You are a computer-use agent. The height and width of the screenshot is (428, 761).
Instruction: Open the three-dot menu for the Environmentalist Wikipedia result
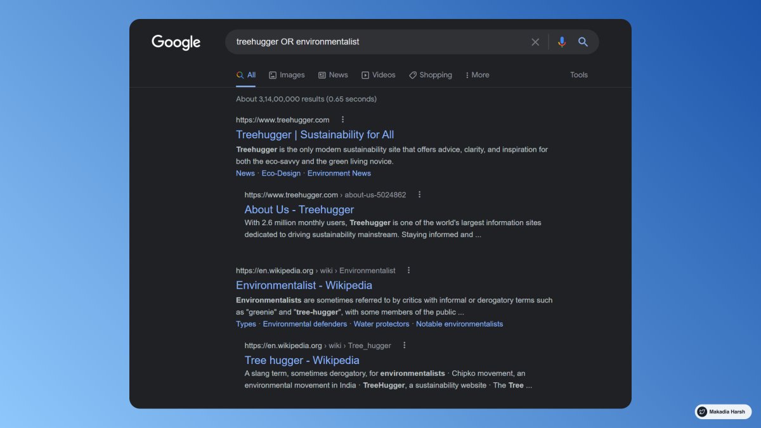408,270
